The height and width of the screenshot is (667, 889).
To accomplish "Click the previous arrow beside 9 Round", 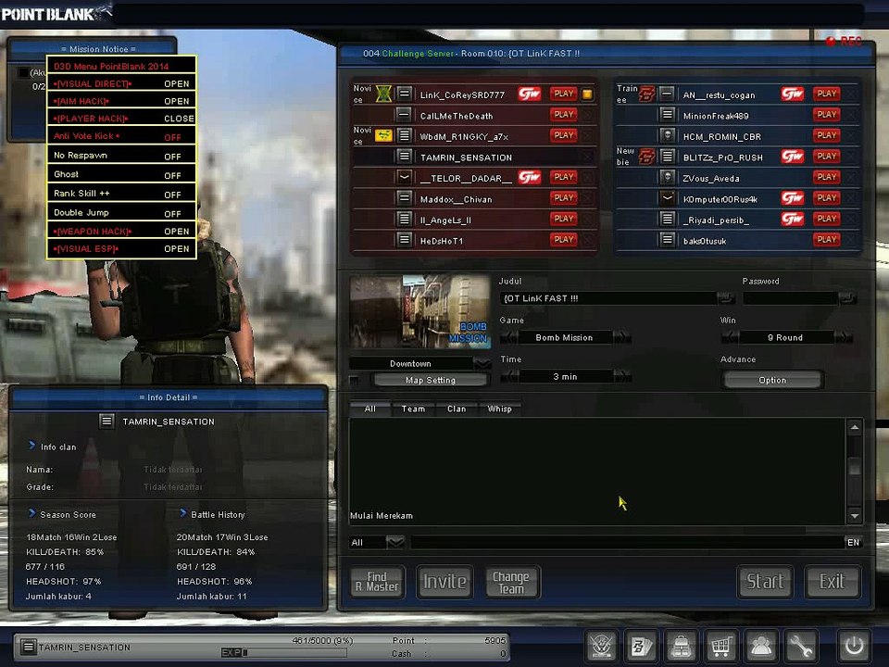I will tap(731, 337).
